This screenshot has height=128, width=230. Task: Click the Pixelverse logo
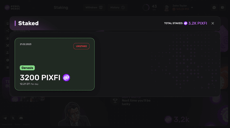click(x=12, y=7)
